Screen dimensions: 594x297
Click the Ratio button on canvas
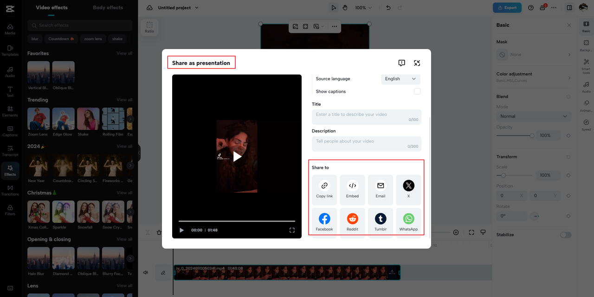149,27
